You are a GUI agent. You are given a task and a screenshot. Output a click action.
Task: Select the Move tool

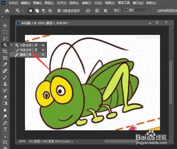click(x=5, y=25)
